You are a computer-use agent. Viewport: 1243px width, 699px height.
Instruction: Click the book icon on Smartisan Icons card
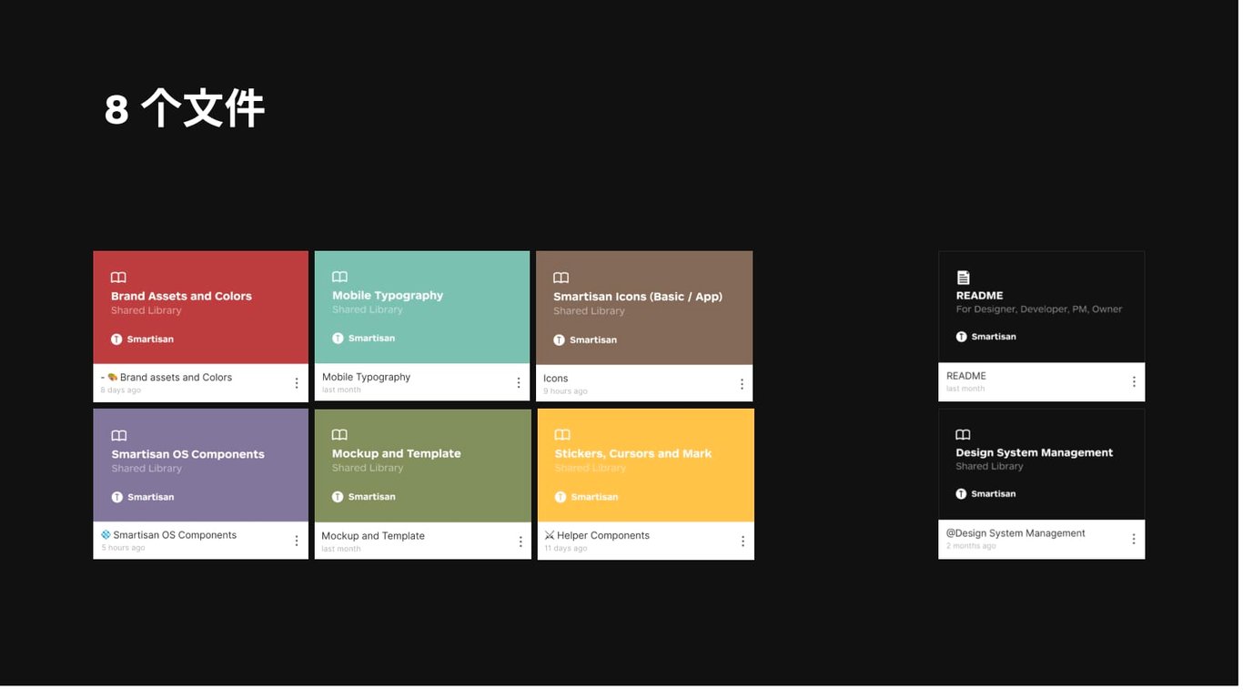pos(561,278)
